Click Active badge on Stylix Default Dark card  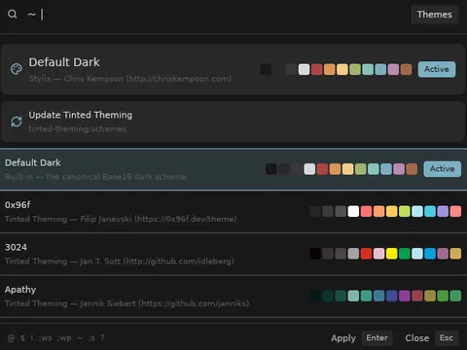(437, 69)
